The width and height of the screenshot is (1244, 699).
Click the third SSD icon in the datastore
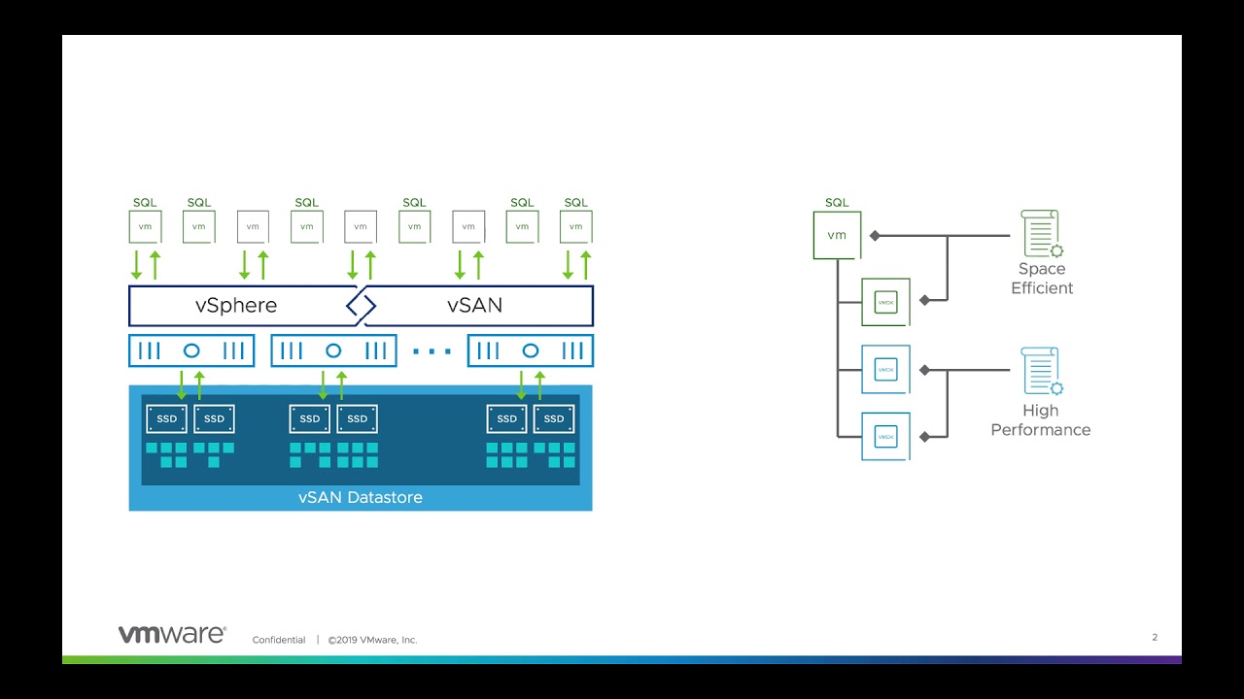coord(309,419)
